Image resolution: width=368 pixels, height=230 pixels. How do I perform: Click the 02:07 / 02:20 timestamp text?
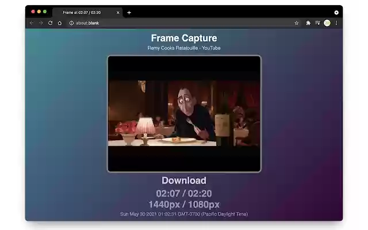184,194
